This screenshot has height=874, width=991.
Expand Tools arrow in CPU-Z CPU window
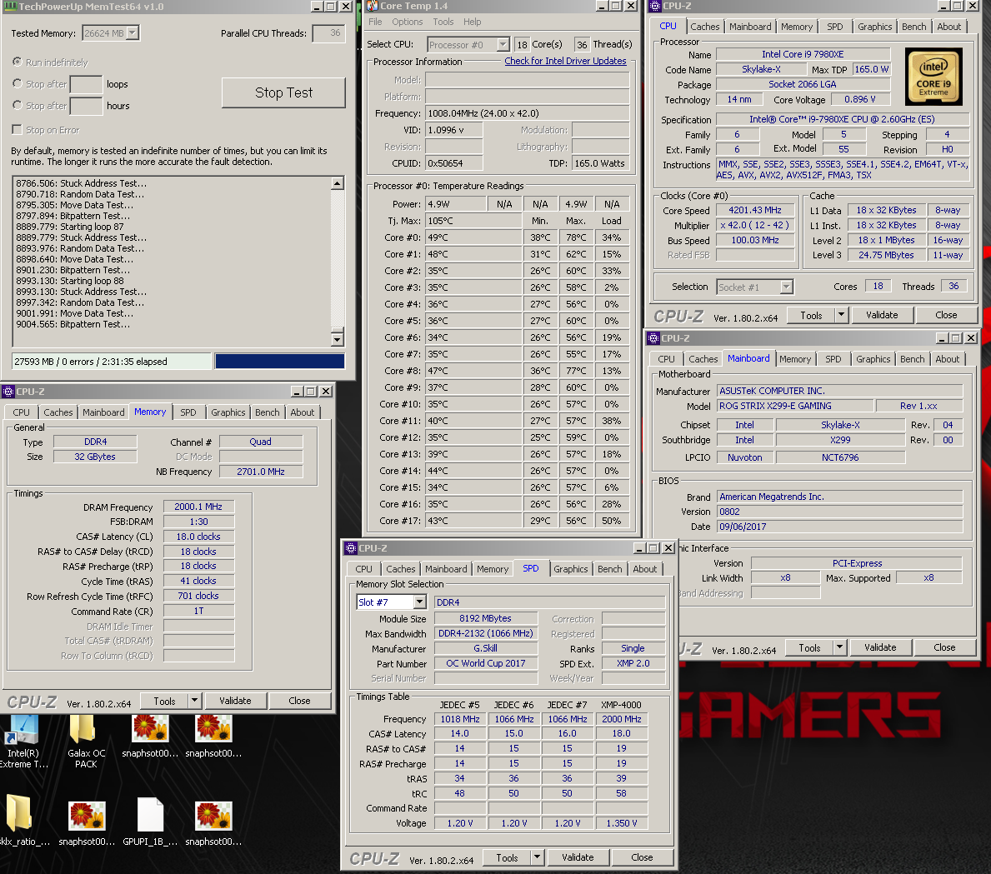pos(841,315)
